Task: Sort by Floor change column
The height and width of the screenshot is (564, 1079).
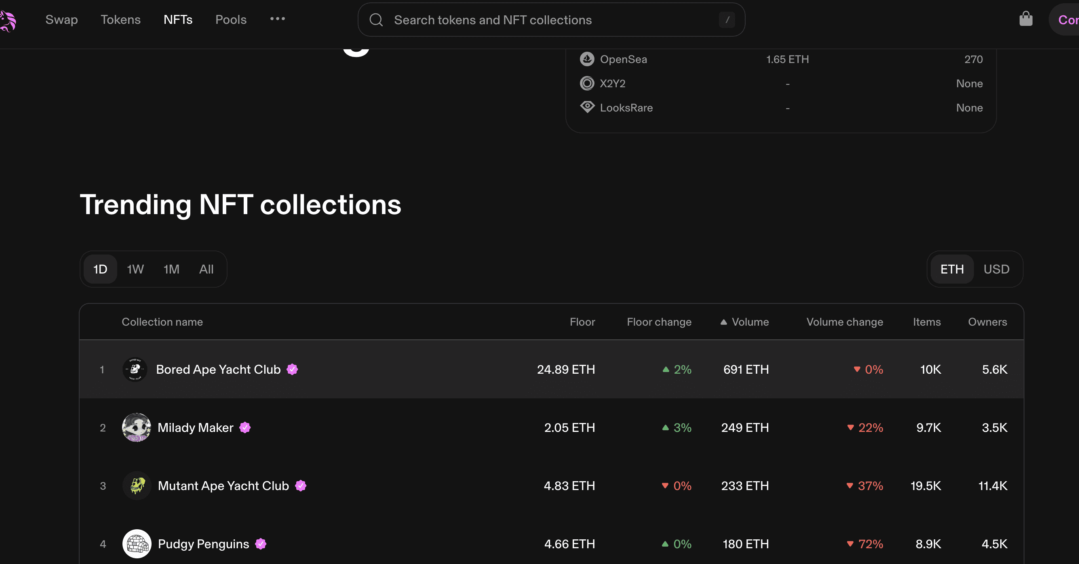Action: [x=658, y=322]
